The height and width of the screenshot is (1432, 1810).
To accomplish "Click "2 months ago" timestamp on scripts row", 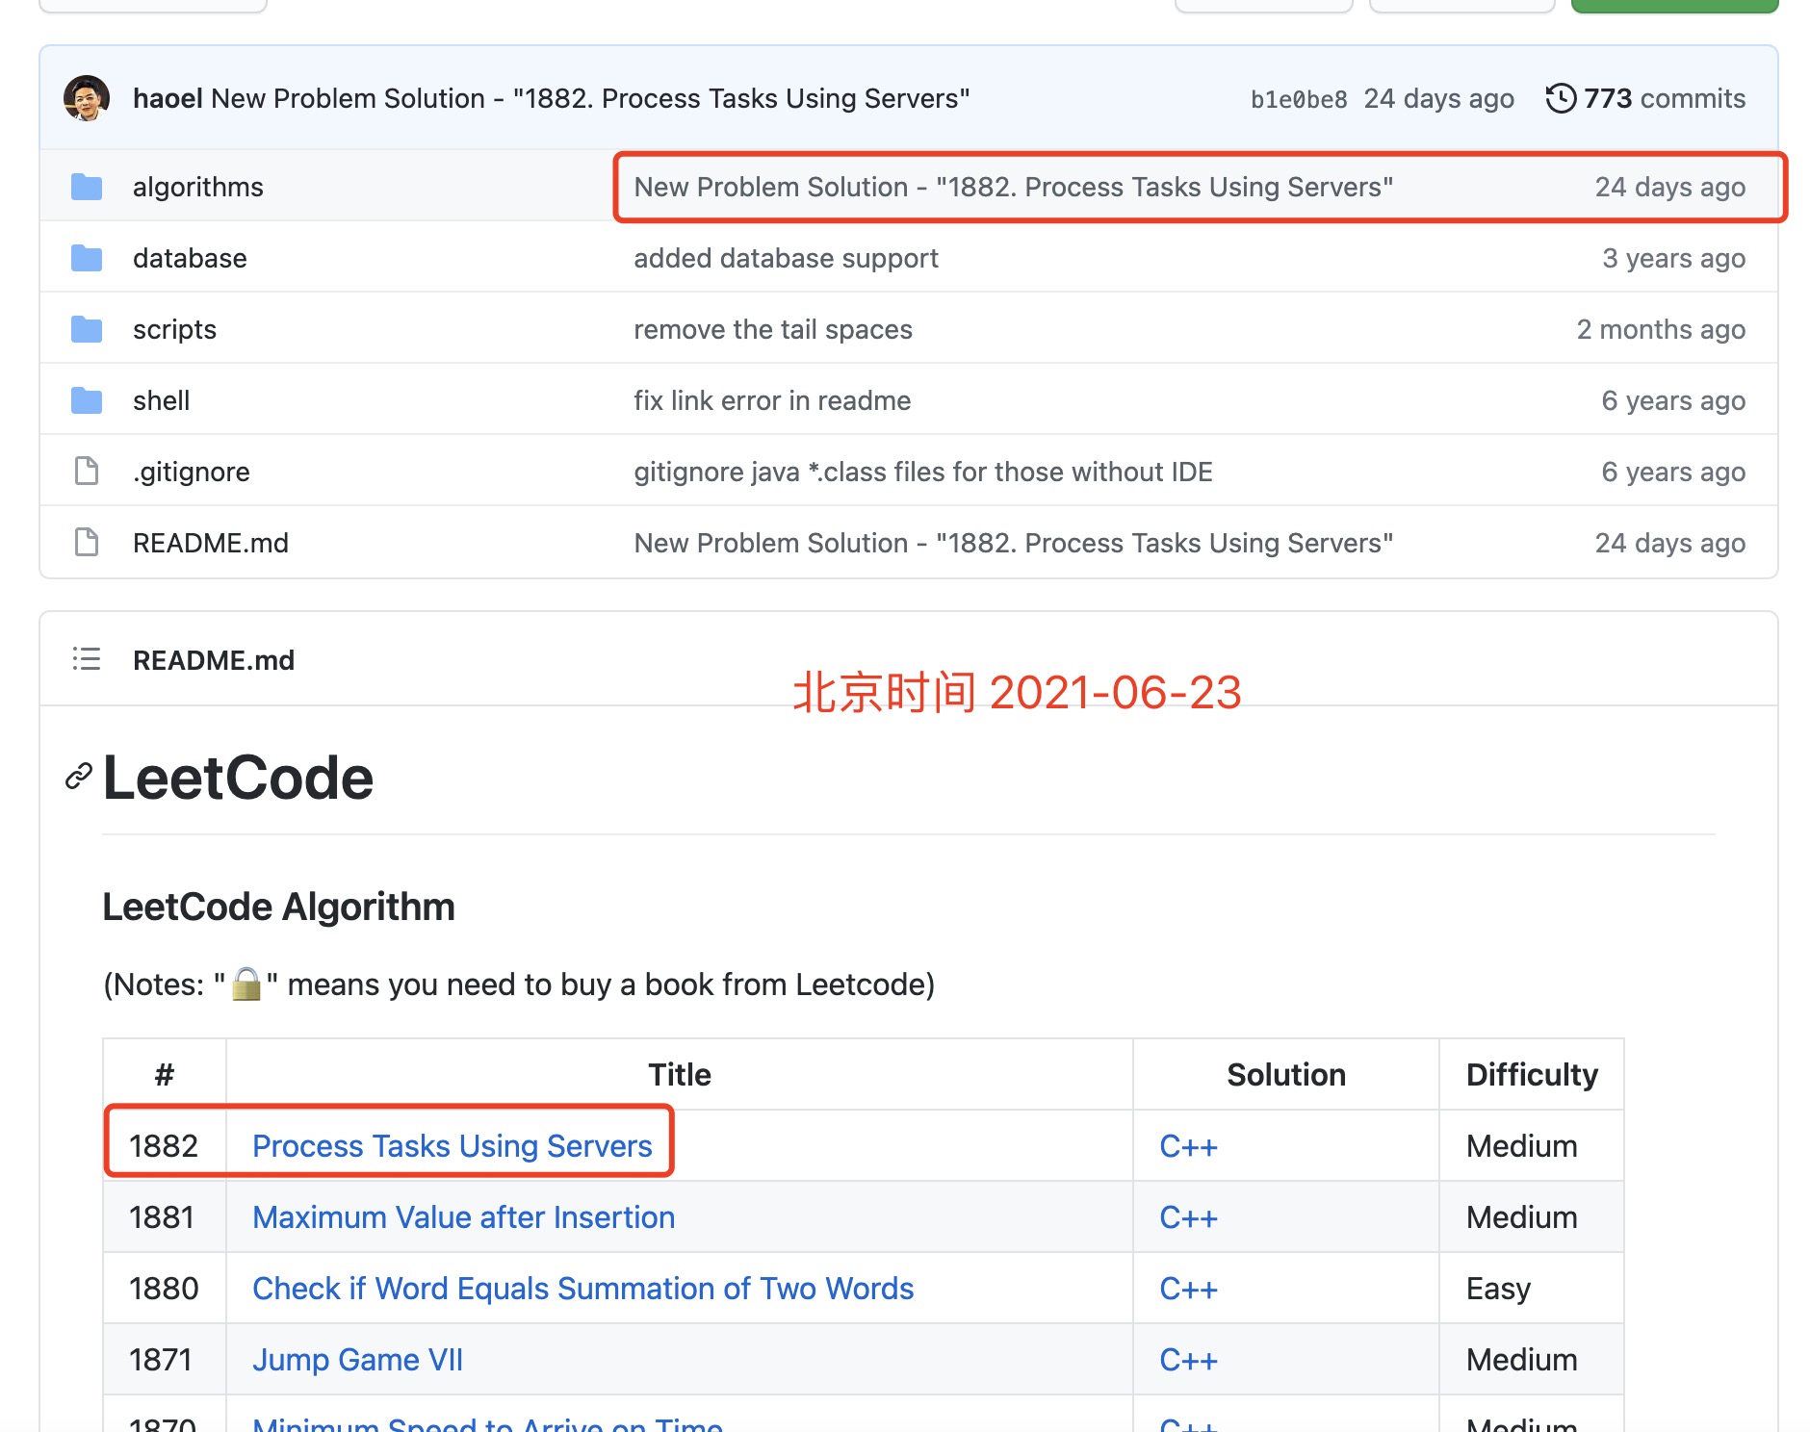I will pyautogui.click(x=1661, y=329).
